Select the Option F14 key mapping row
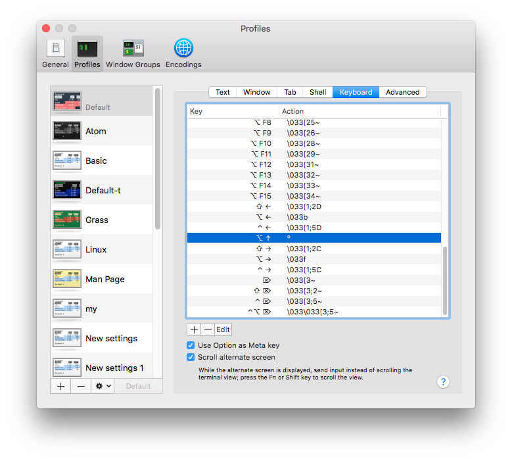The image size is (512, 461). pyautogui.click(x=314, y=185)
